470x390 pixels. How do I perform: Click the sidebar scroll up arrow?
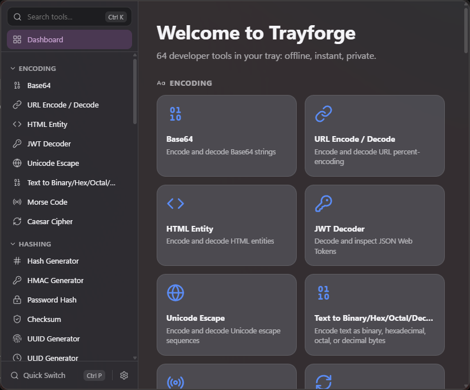click(x=135, y=55)
